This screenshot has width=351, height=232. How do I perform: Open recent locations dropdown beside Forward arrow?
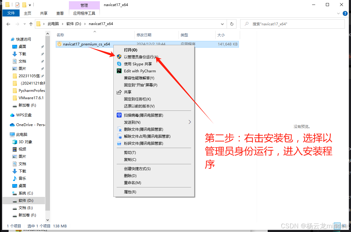click(25, 24)
